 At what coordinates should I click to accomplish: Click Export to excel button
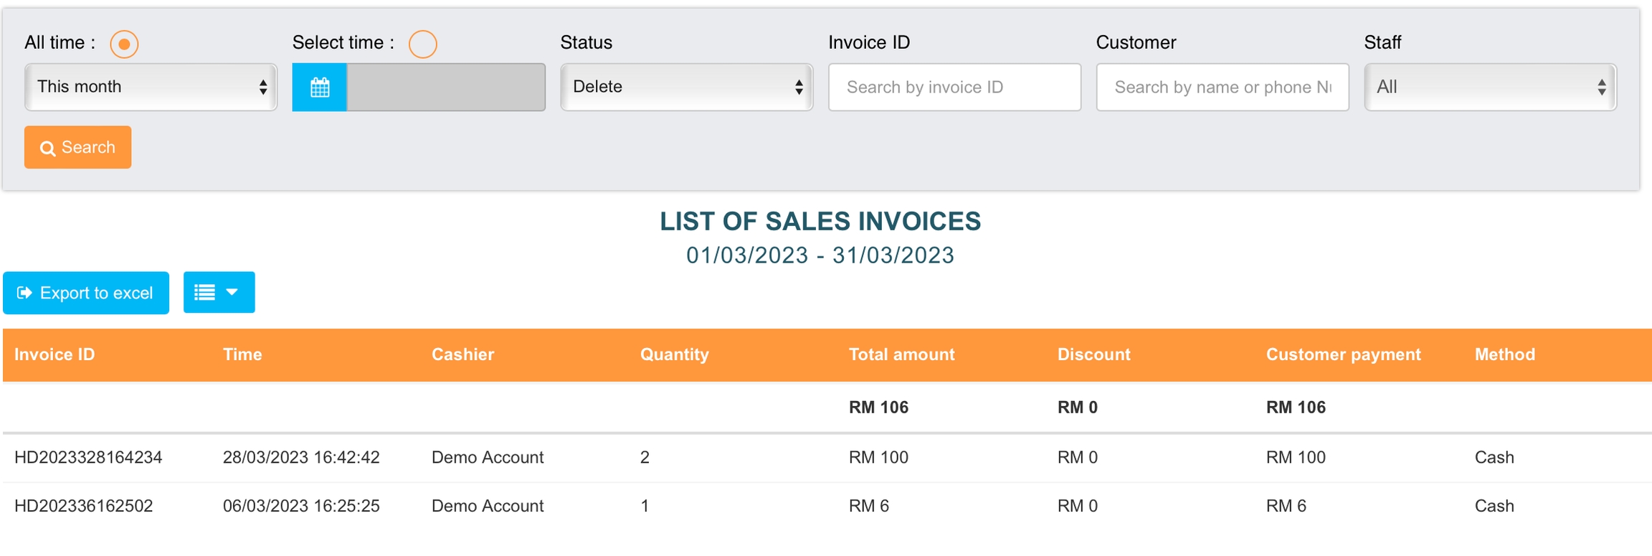(x=86, y=293)
